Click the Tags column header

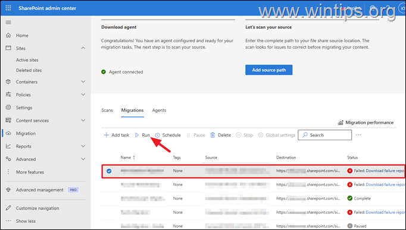[x=177, y=157]
